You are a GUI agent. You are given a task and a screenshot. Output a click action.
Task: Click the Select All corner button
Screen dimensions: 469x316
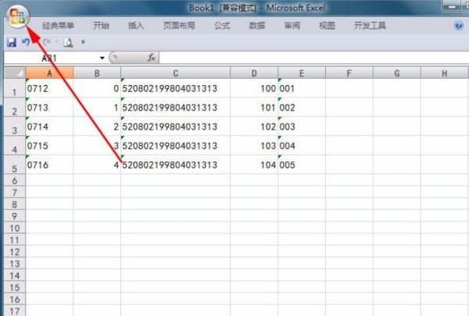coord(15,73)
